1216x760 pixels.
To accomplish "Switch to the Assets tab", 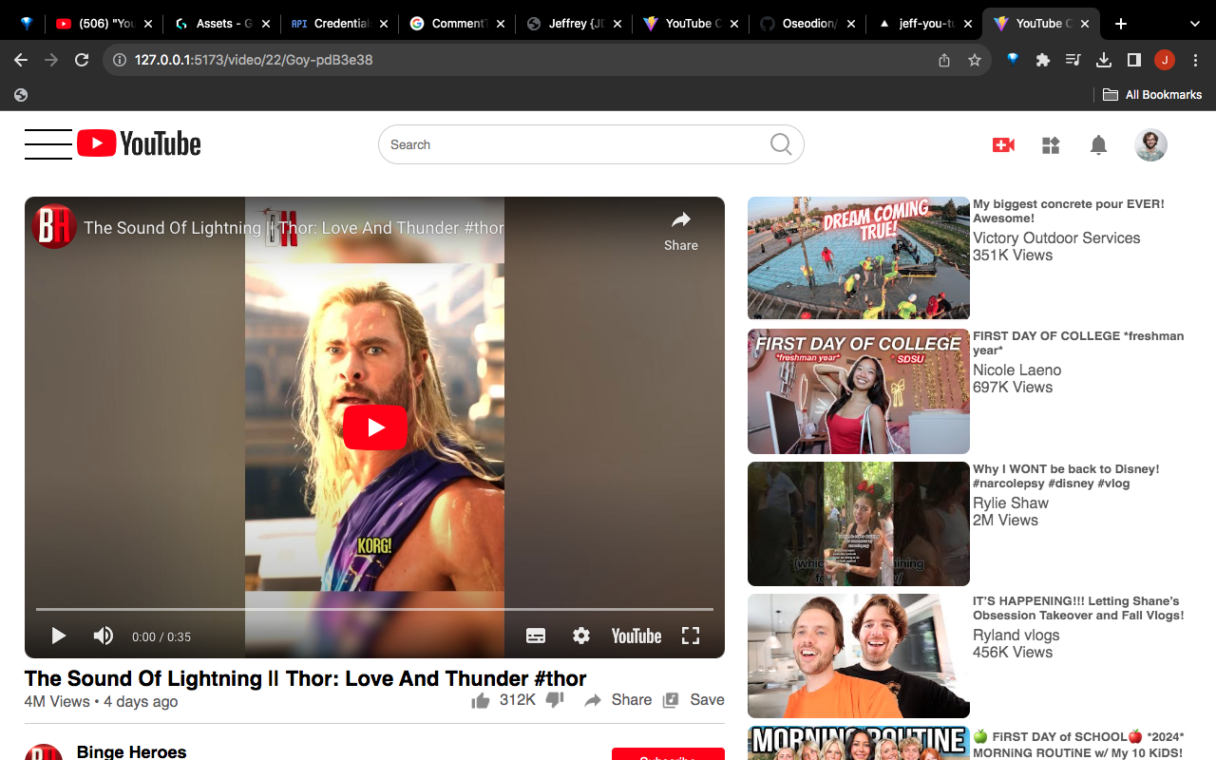I will pos(221,24).
